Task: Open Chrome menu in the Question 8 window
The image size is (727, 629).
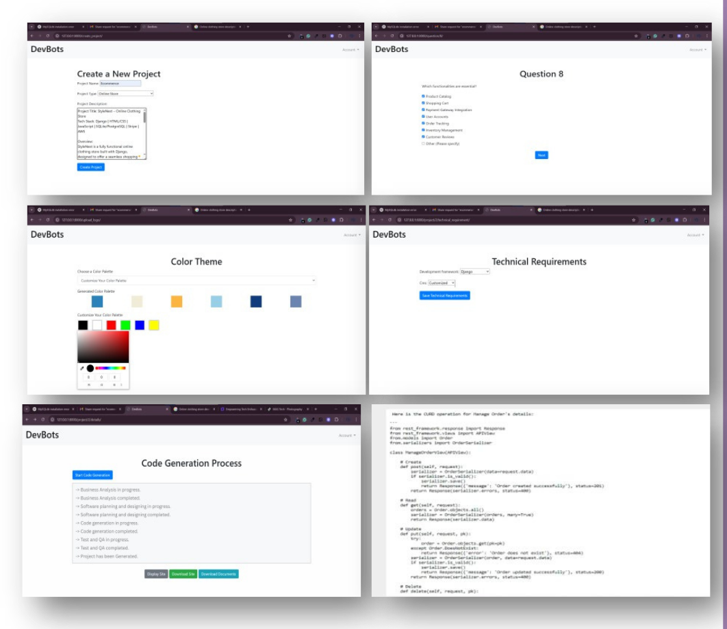Action: coord(705,35)
